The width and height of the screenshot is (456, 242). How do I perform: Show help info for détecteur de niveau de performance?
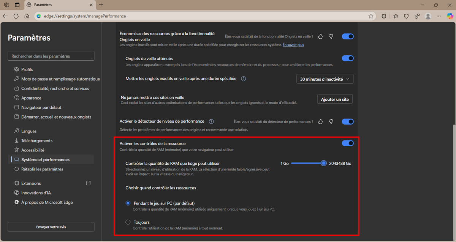click(211, 121)
